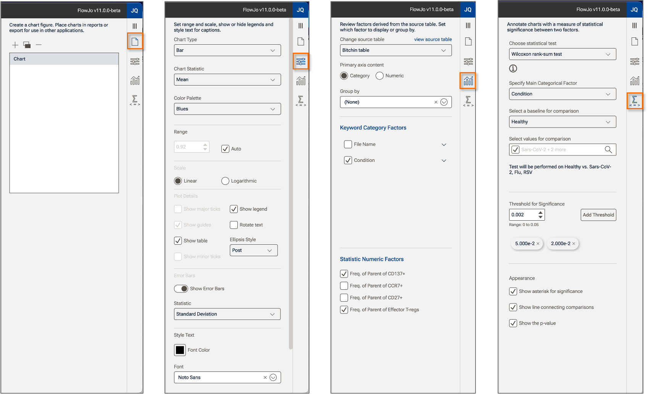
Task: Toggle the Show Error Bars switch
Action: pos(181,289)
